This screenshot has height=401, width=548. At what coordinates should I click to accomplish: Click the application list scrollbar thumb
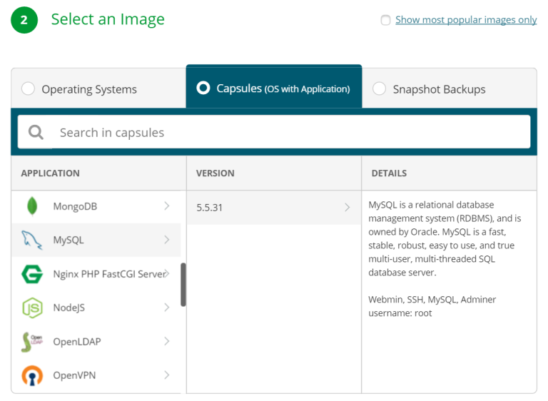[x=183, y=284]
